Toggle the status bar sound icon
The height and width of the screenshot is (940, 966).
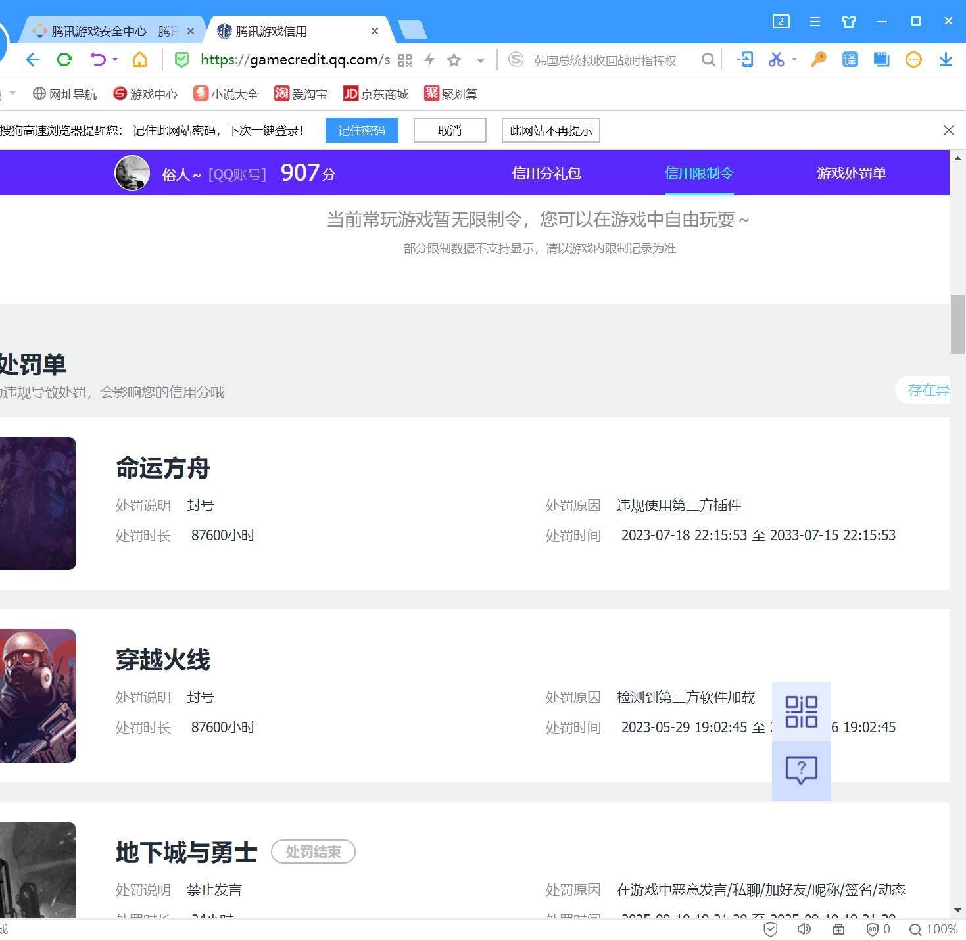804,929
